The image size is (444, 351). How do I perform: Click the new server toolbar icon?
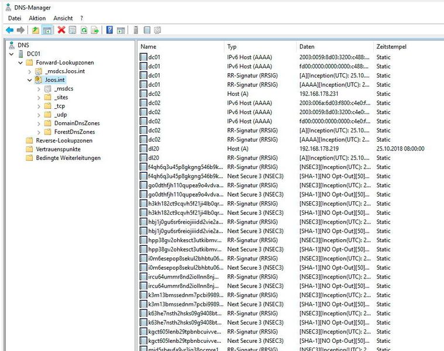click(136, 30)
